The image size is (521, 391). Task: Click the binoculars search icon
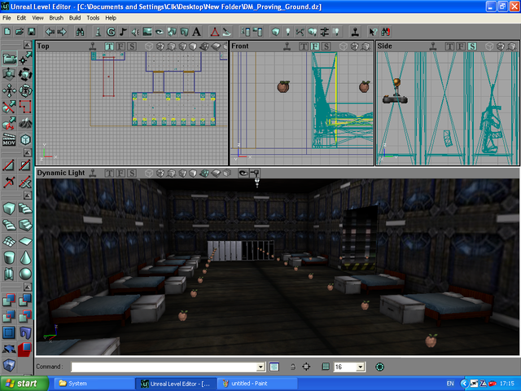pyautogui.click(x=80, y=32)
